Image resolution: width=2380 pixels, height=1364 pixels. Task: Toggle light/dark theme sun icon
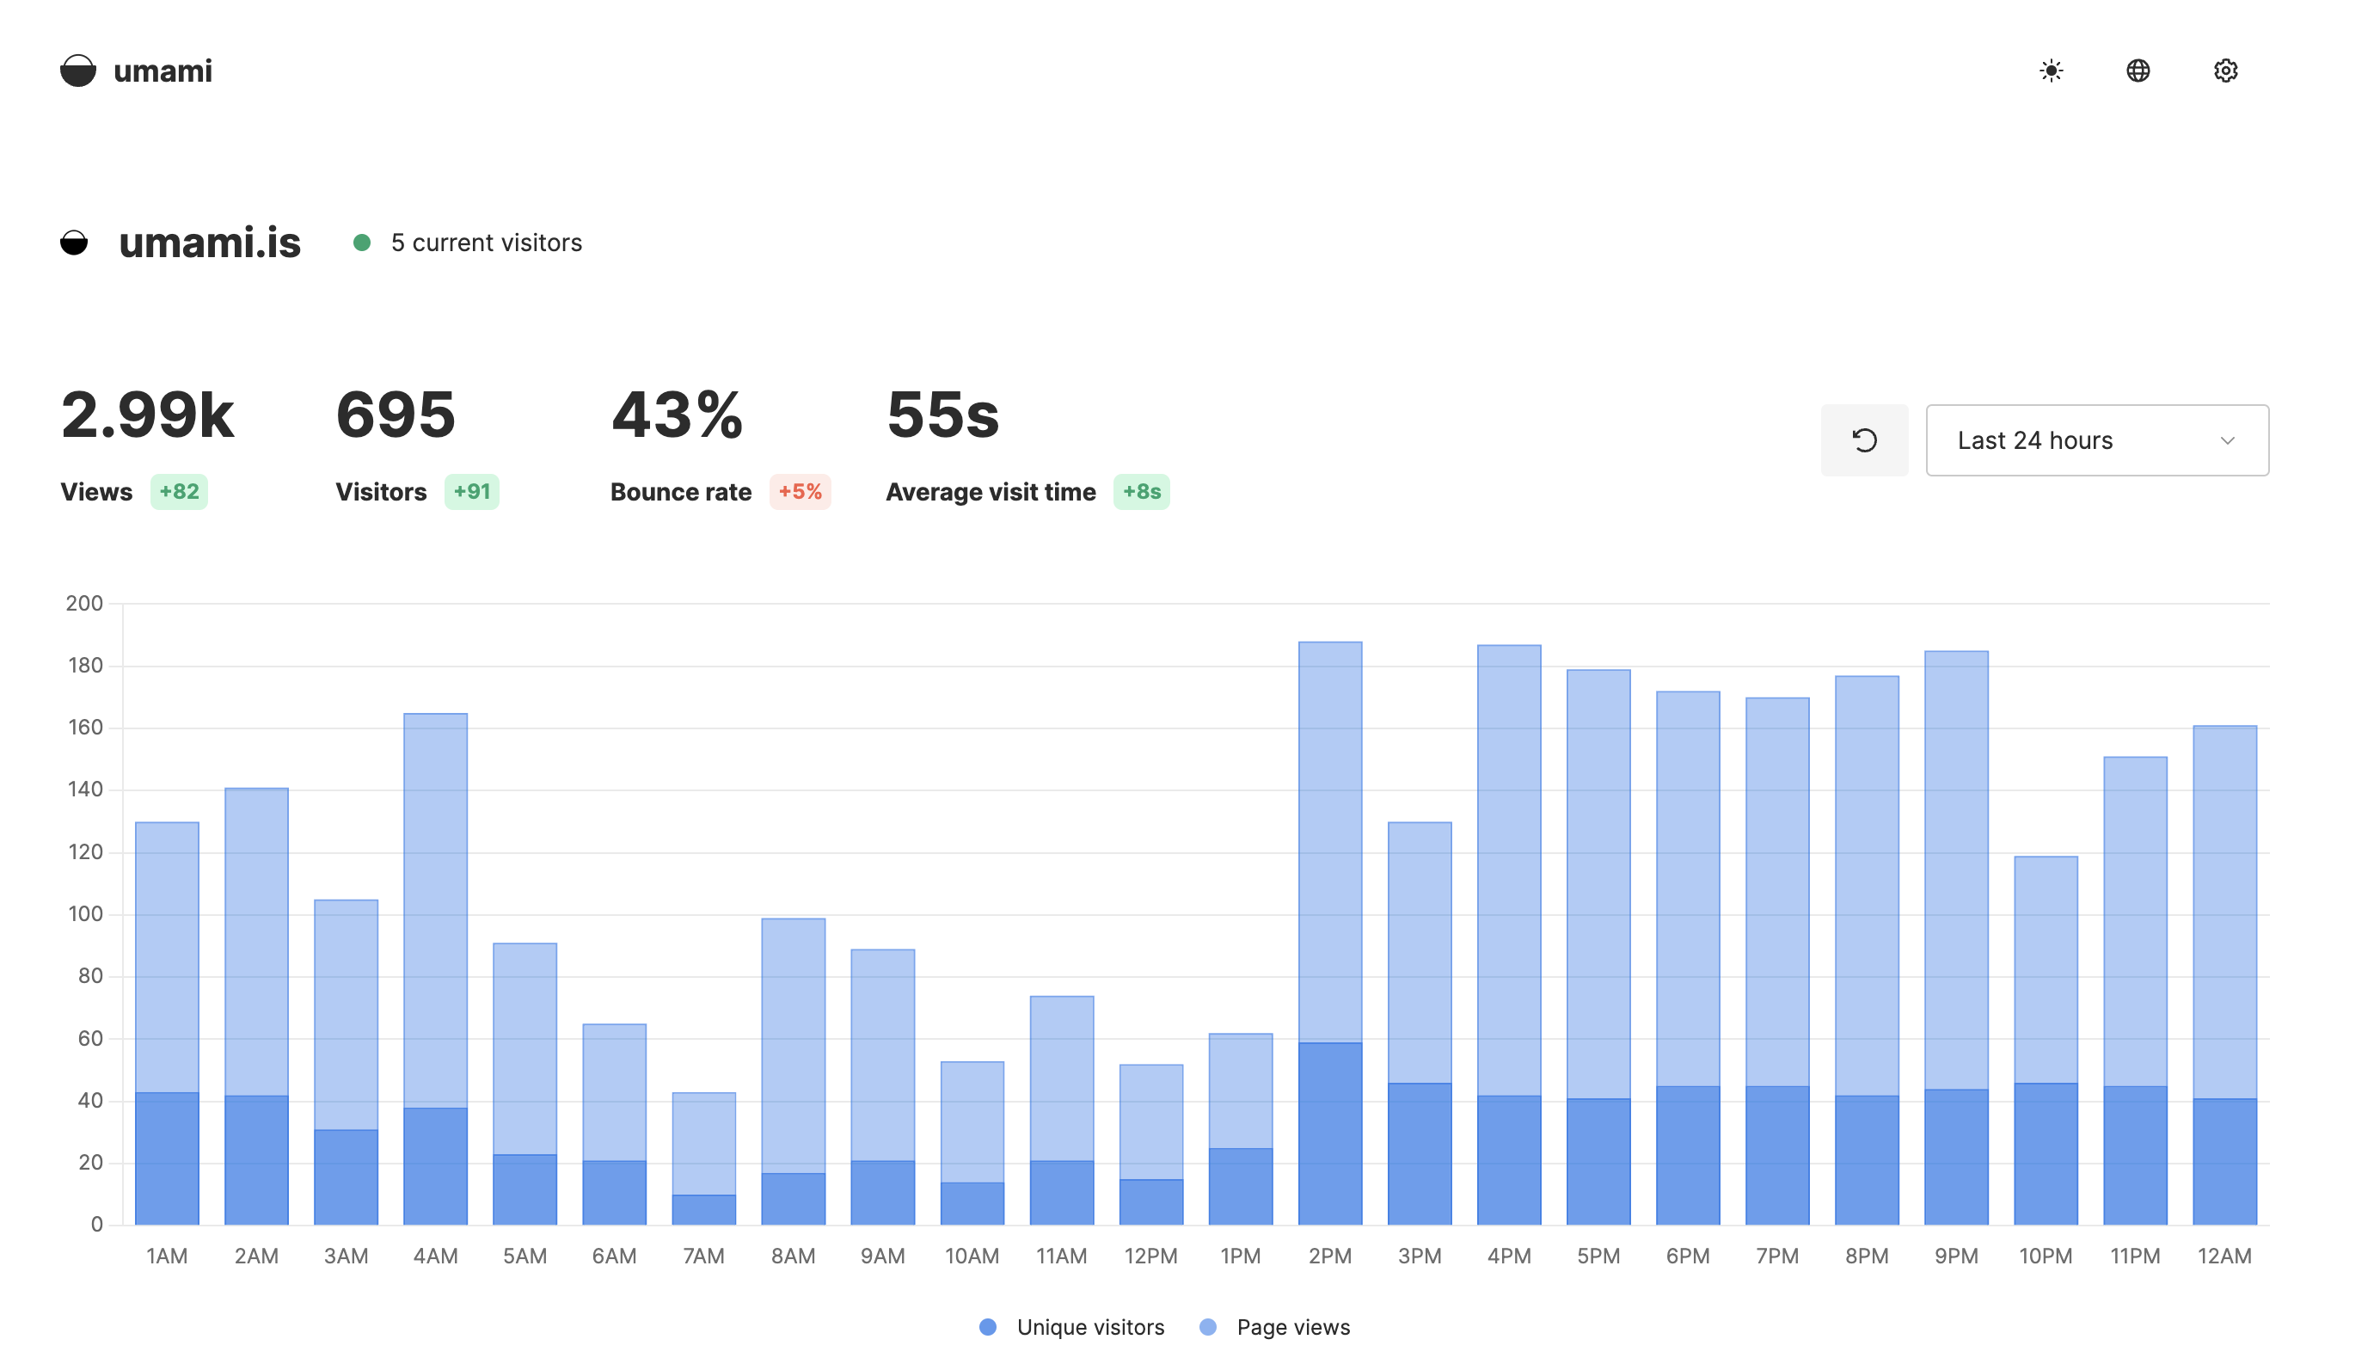2052,71
